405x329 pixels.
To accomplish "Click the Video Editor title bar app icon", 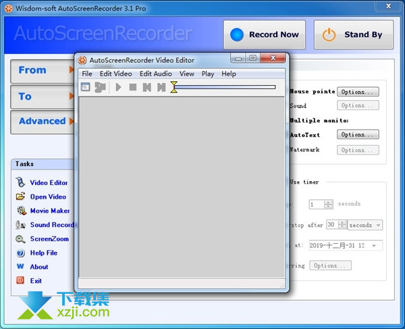I will 82,60.
